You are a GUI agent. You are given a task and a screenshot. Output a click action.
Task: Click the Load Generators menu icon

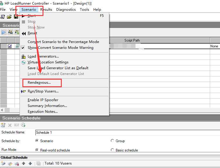click(x=23, y=56)
